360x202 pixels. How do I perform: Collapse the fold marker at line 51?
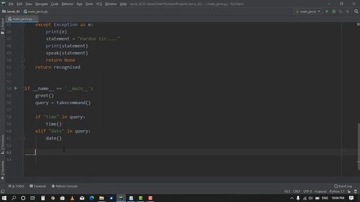23,67
